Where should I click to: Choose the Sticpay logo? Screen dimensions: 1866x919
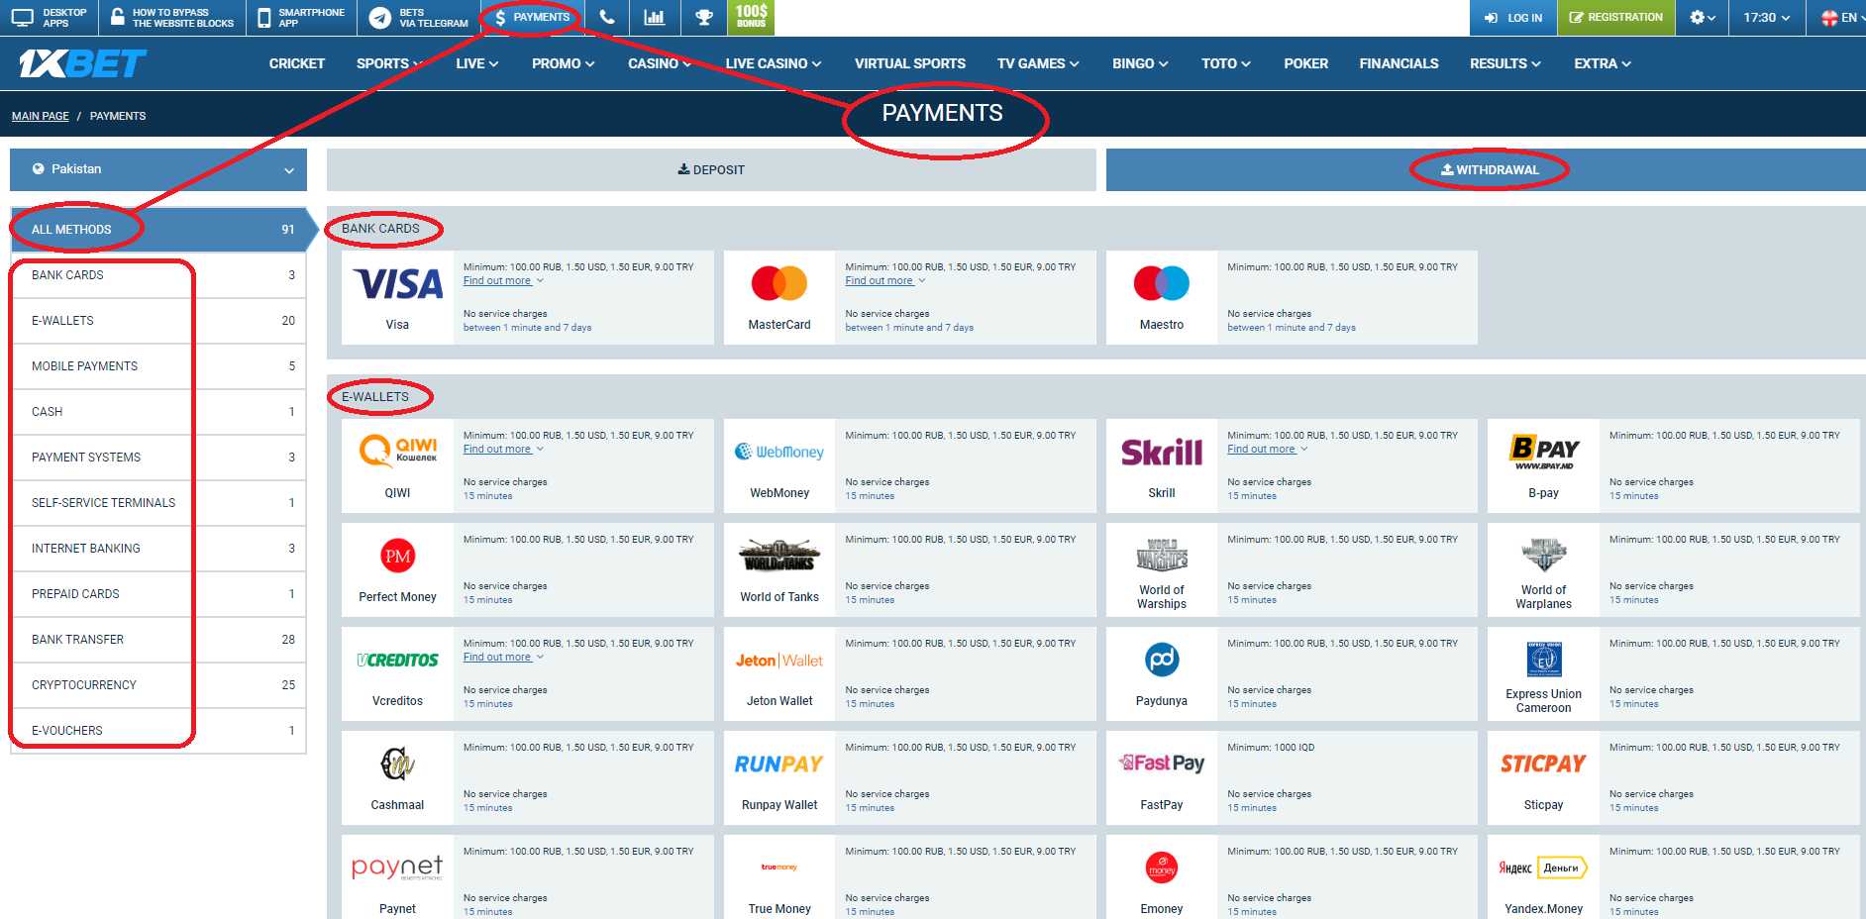point(1543,764)
